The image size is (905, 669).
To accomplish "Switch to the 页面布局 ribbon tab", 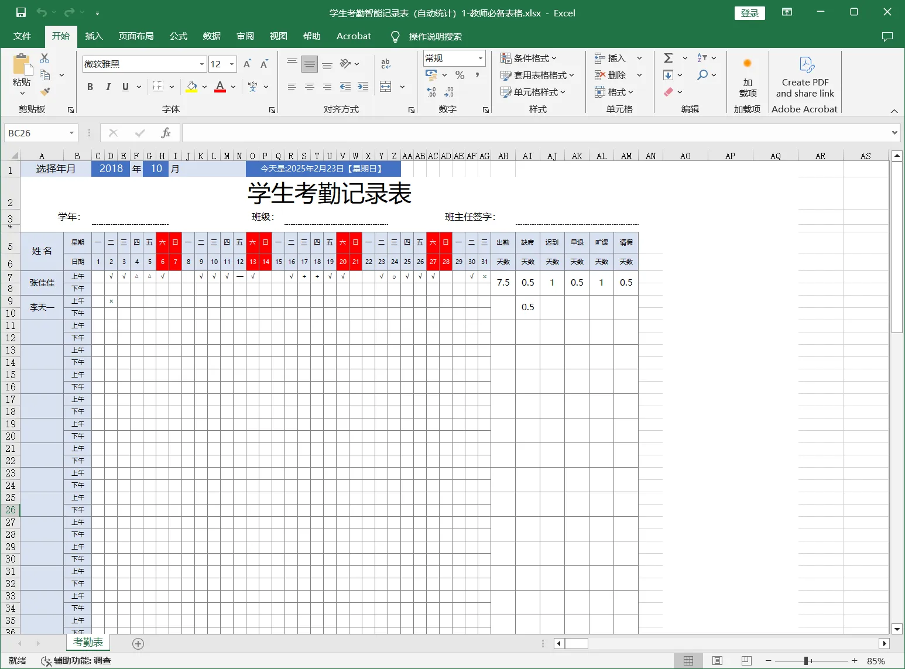I will pyautogui.click(x=136, y=36).
